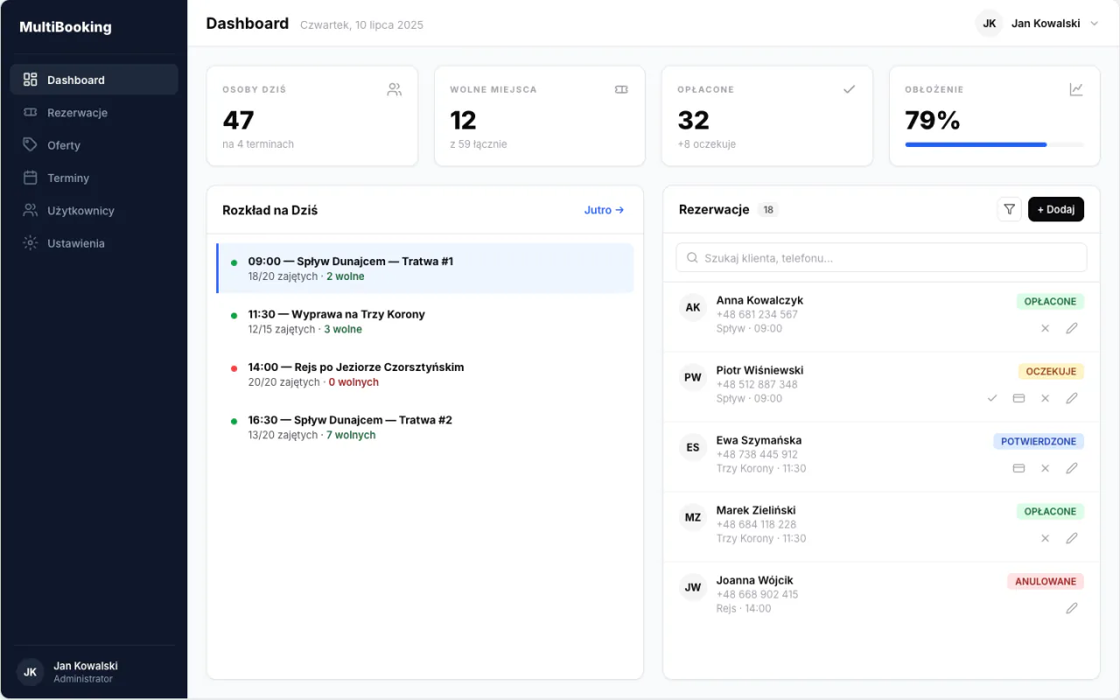Select 11:30 Wyprawa na Trzy Korony slot
1120x700 pixels.
[424, 321]
